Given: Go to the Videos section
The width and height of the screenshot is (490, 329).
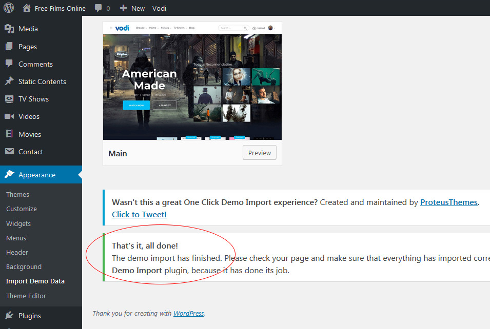Looking at the screenshot, I should point(29,116).
